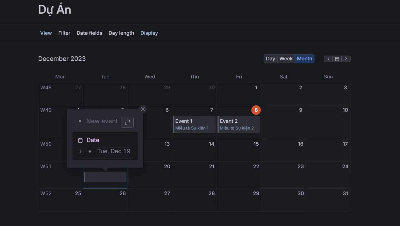This screenshot has width=400, height=226.
Task: Select week label W49
Action: click(46, 110)
